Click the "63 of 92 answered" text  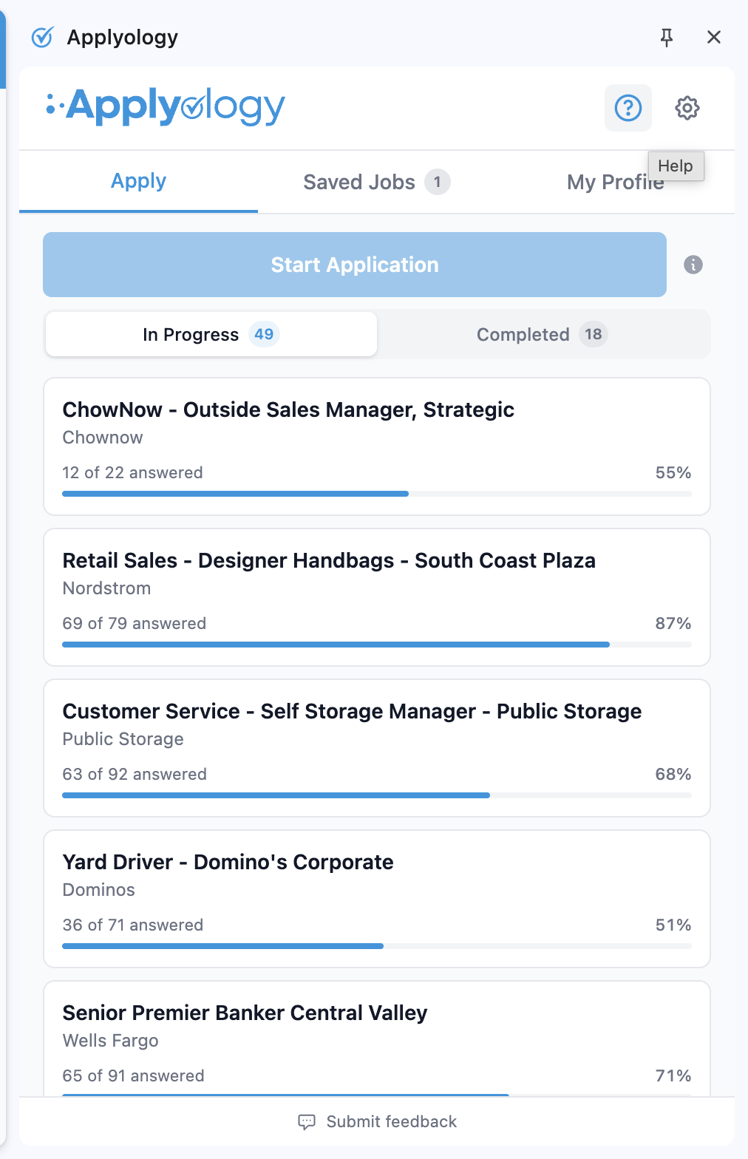135,774
